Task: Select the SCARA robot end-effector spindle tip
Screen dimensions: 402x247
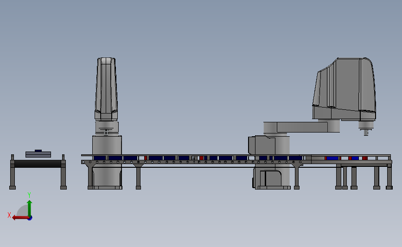Action: tap(366, 133)
